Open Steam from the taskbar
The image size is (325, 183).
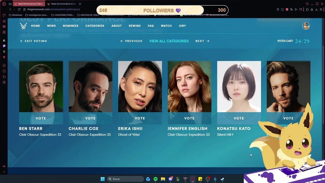click(222, 179)
